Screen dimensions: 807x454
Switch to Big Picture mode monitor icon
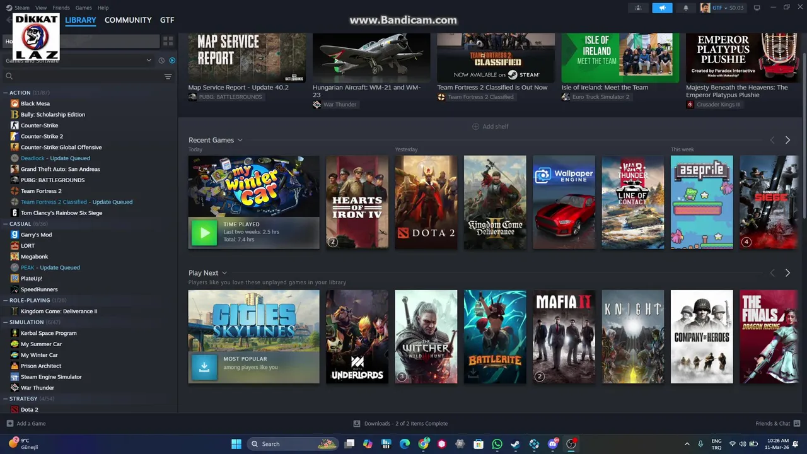coord(757,8)
